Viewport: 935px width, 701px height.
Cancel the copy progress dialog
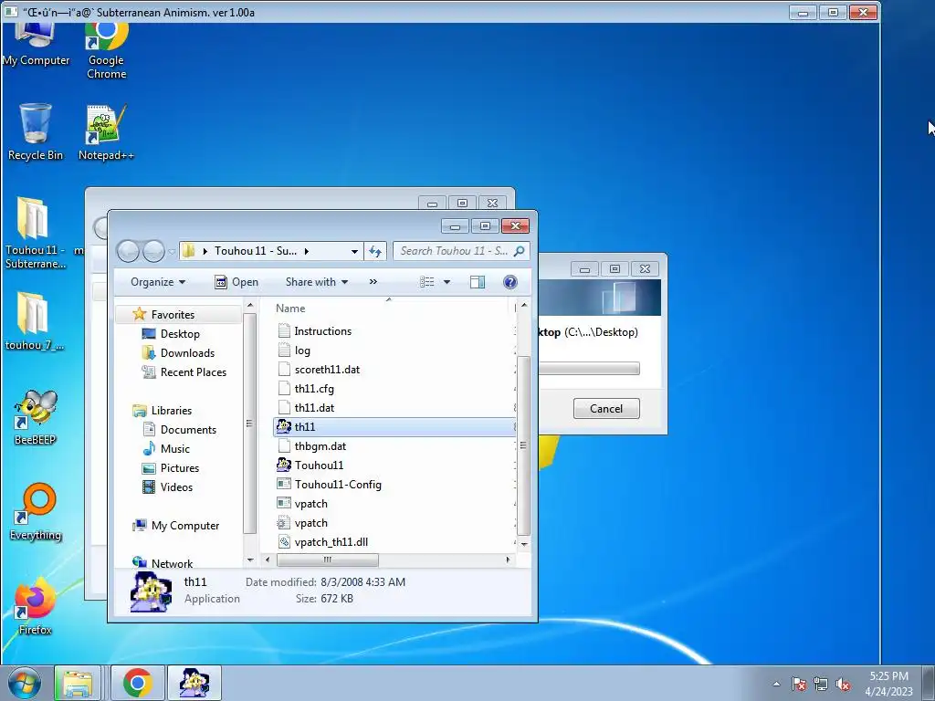click(x=606, y=408)
